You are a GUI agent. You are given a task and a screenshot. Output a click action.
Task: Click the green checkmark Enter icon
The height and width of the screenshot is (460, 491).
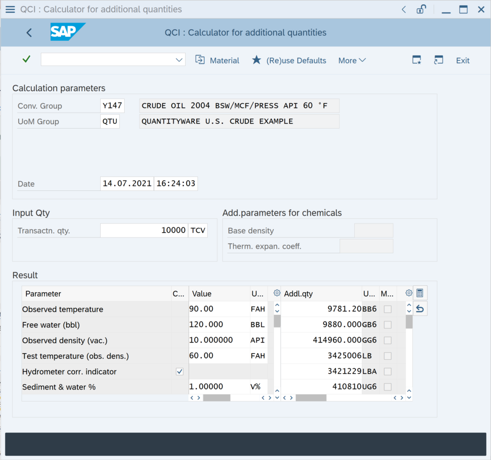(27, 59)
